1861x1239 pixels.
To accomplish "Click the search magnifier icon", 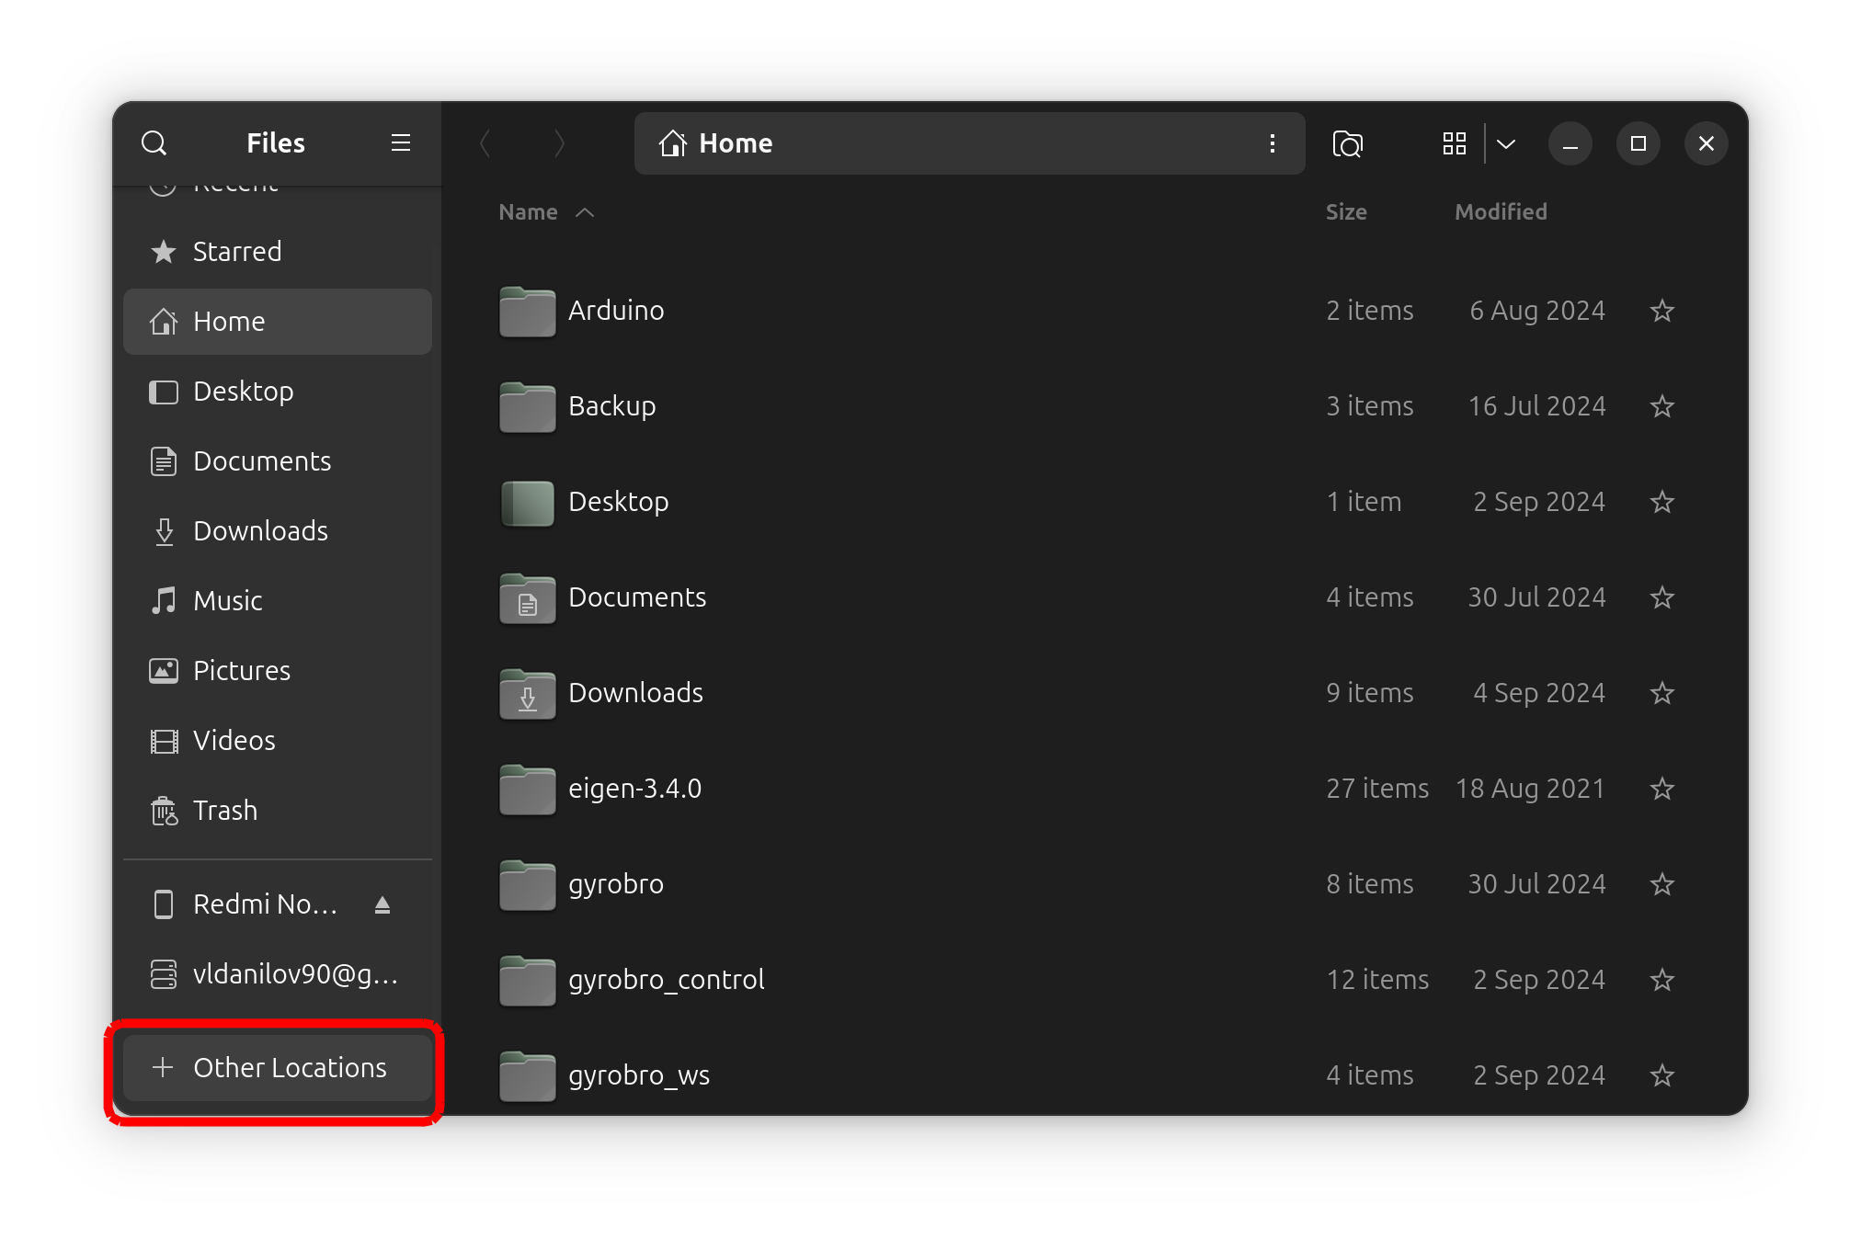I will coord(154,143).
